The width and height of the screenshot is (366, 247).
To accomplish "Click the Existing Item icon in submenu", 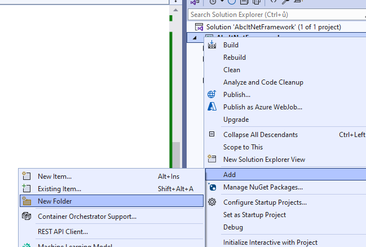I will 26,189.
